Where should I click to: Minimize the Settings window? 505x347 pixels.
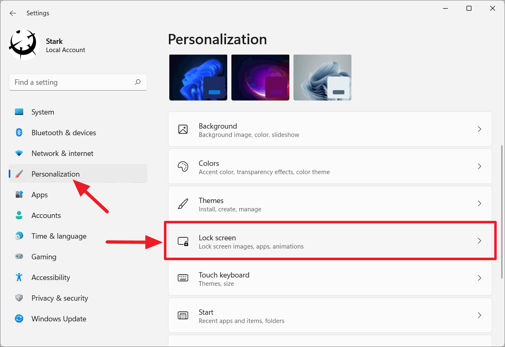[445, 8]
